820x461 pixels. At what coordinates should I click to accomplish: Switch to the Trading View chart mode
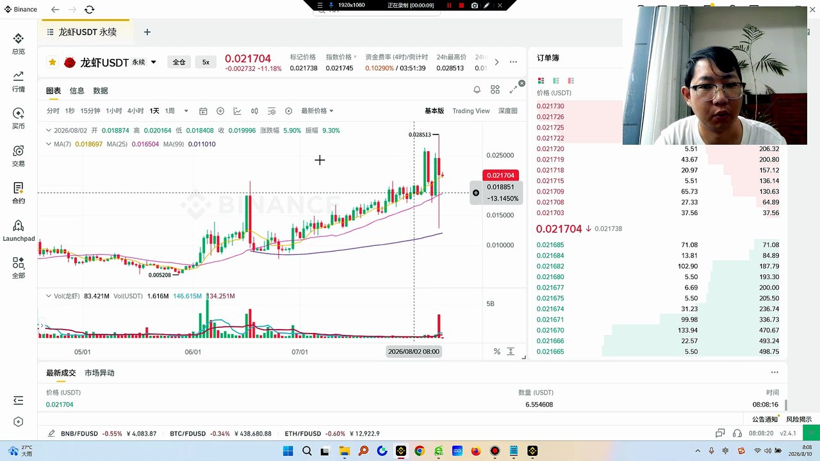pyautogui.click(x=471, y=111)
